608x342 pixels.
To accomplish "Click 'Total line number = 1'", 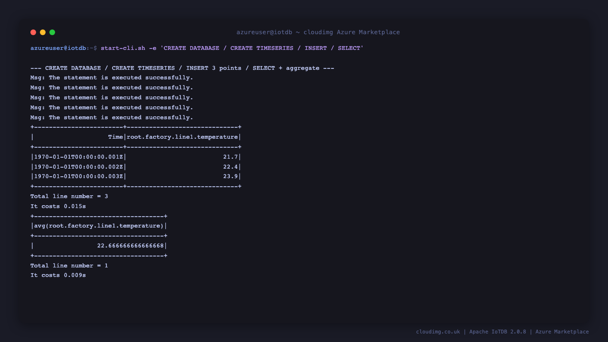I will [x=69, y=266].
